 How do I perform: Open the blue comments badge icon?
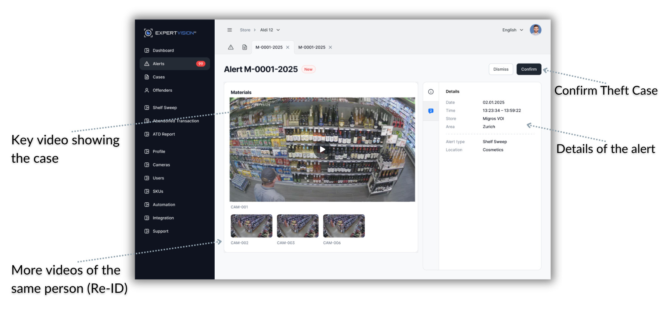(431, 111)
